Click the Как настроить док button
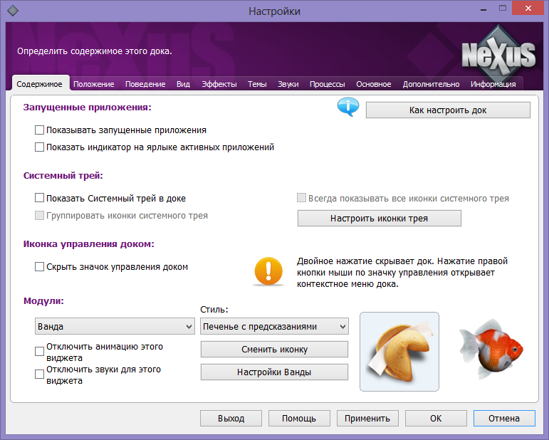 448,110
